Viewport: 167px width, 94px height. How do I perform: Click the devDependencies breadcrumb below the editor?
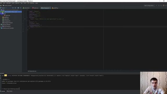pyautogui.click(x=32, y=71)
